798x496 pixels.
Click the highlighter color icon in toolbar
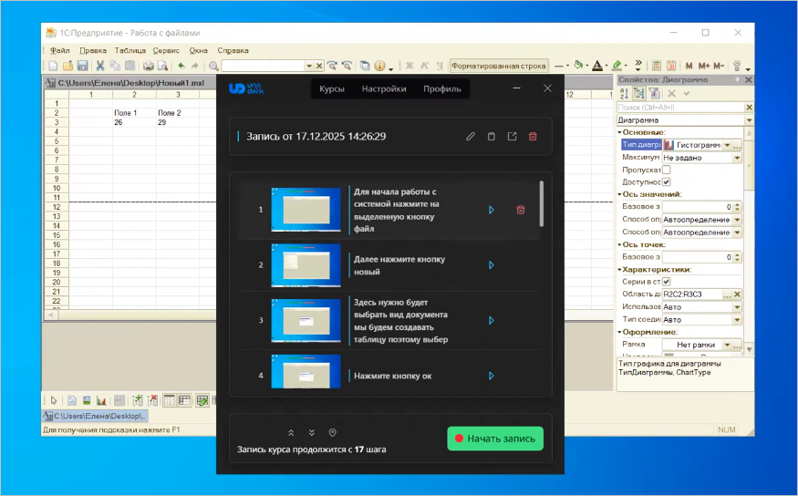point(617,66)
